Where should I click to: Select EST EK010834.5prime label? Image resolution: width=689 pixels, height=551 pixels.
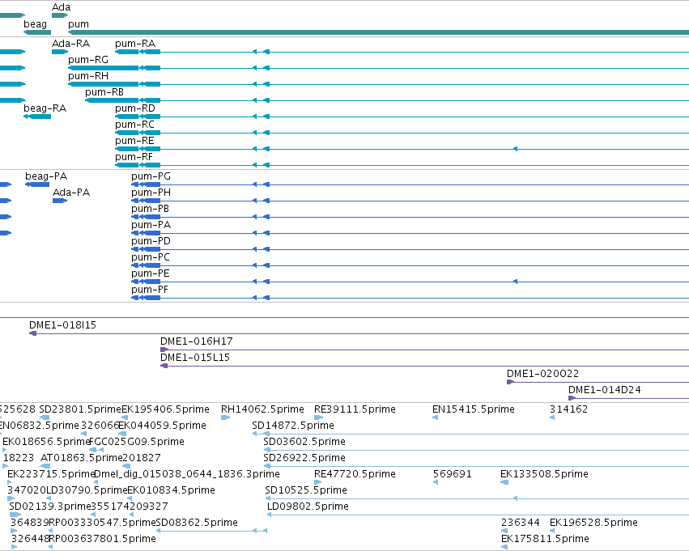[172, 490]
